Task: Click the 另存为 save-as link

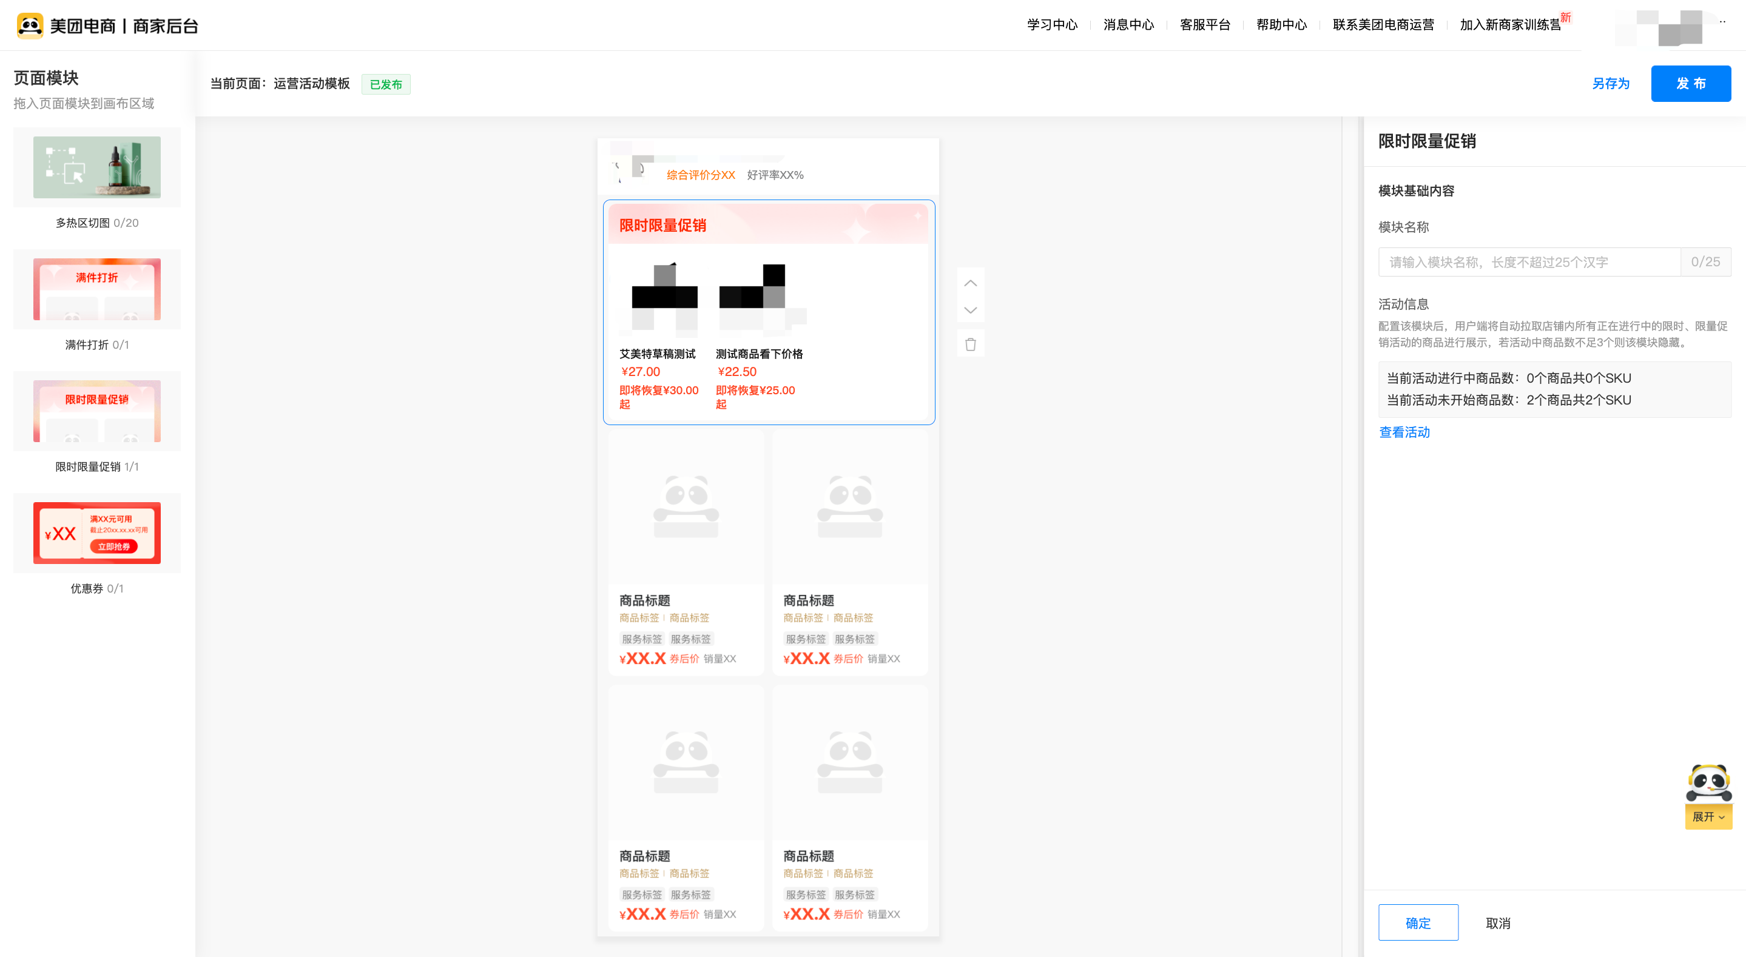Action: tap(1611, 83)
